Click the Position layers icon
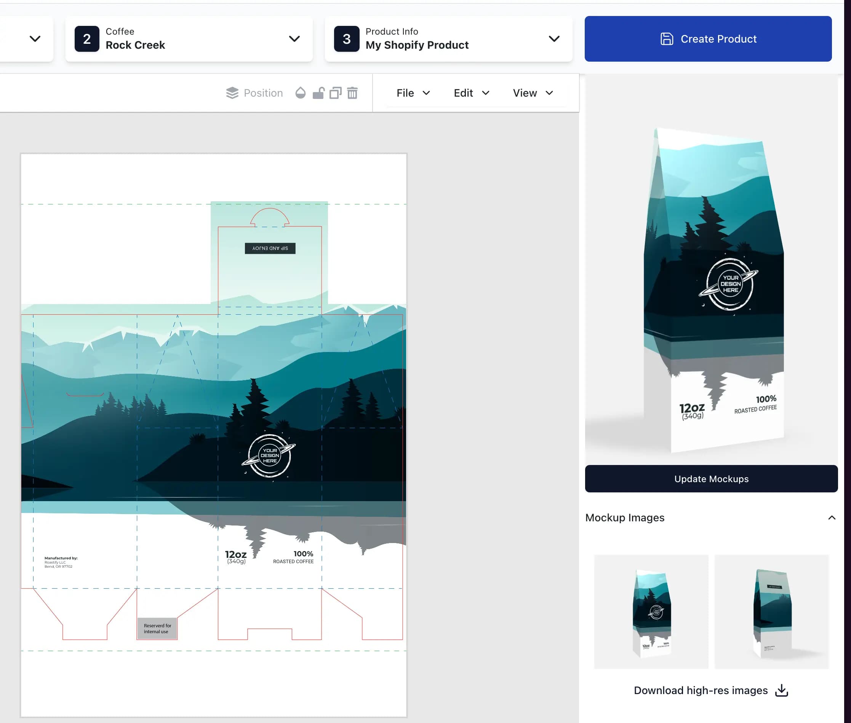851x723 pixels. tap(231, 92)
